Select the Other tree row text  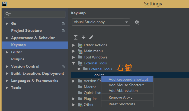(x=89, y=105)
